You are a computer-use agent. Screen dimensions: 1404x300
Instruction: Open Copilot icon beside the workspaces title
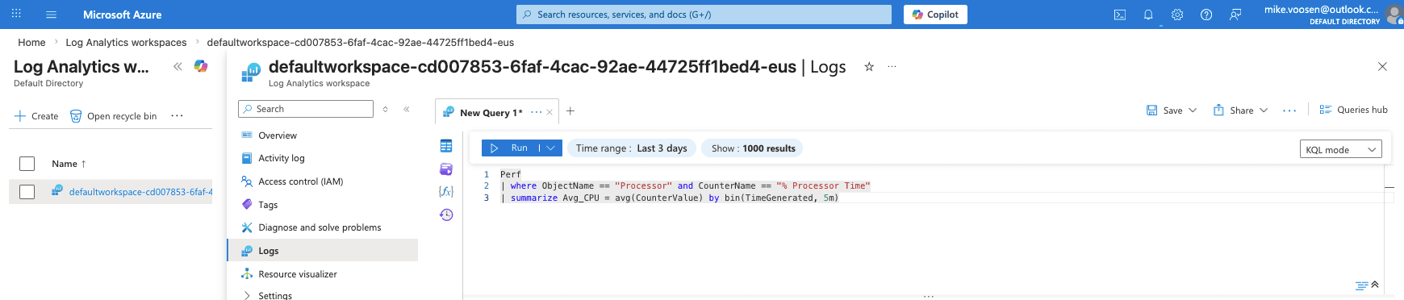[201, 66]
